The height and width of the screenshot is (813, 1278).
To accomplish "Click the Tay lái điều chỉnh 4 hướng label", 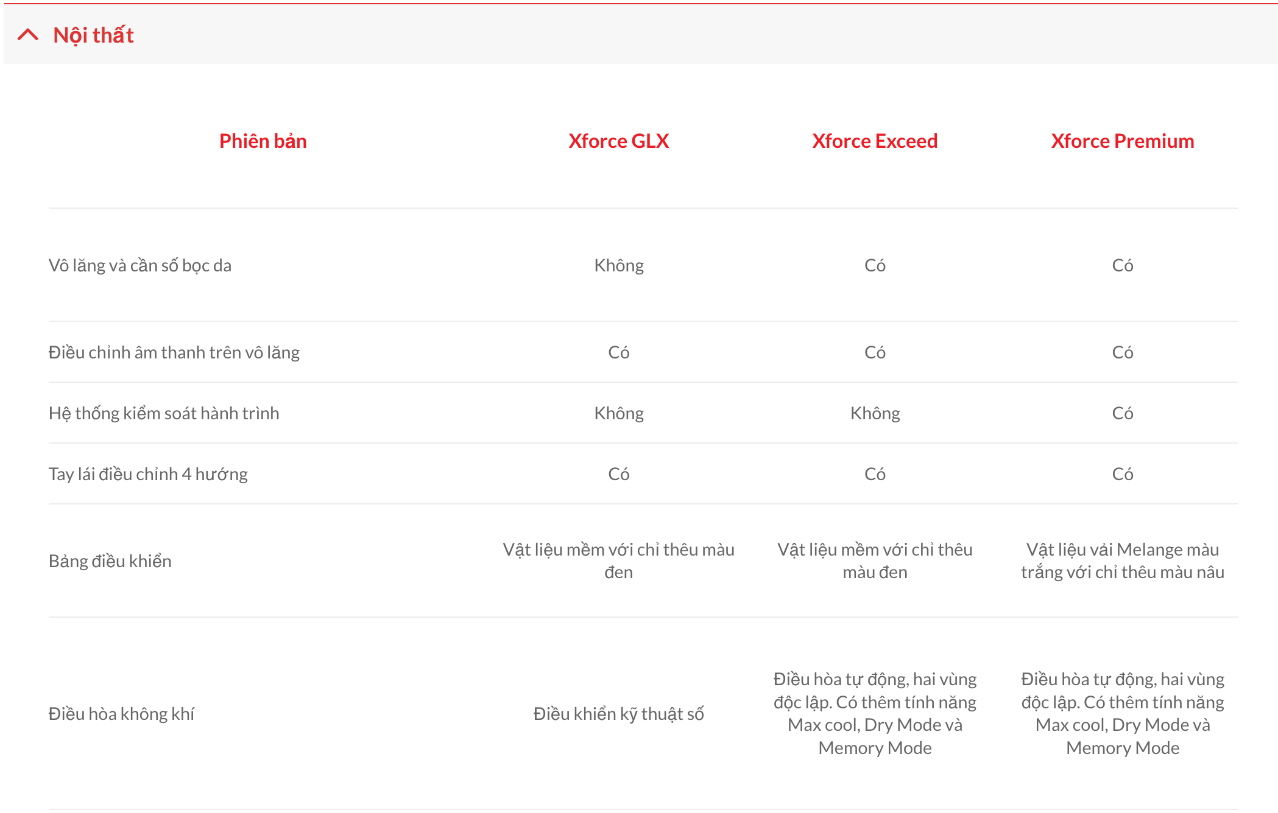I will [x=148, y=474].
